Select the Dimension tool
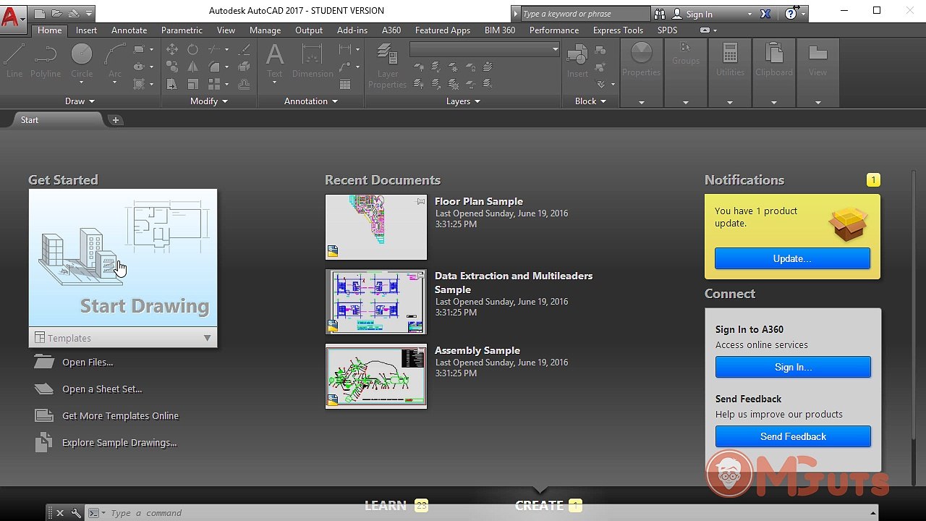The image size is (926, 521). tap(313, 61)
